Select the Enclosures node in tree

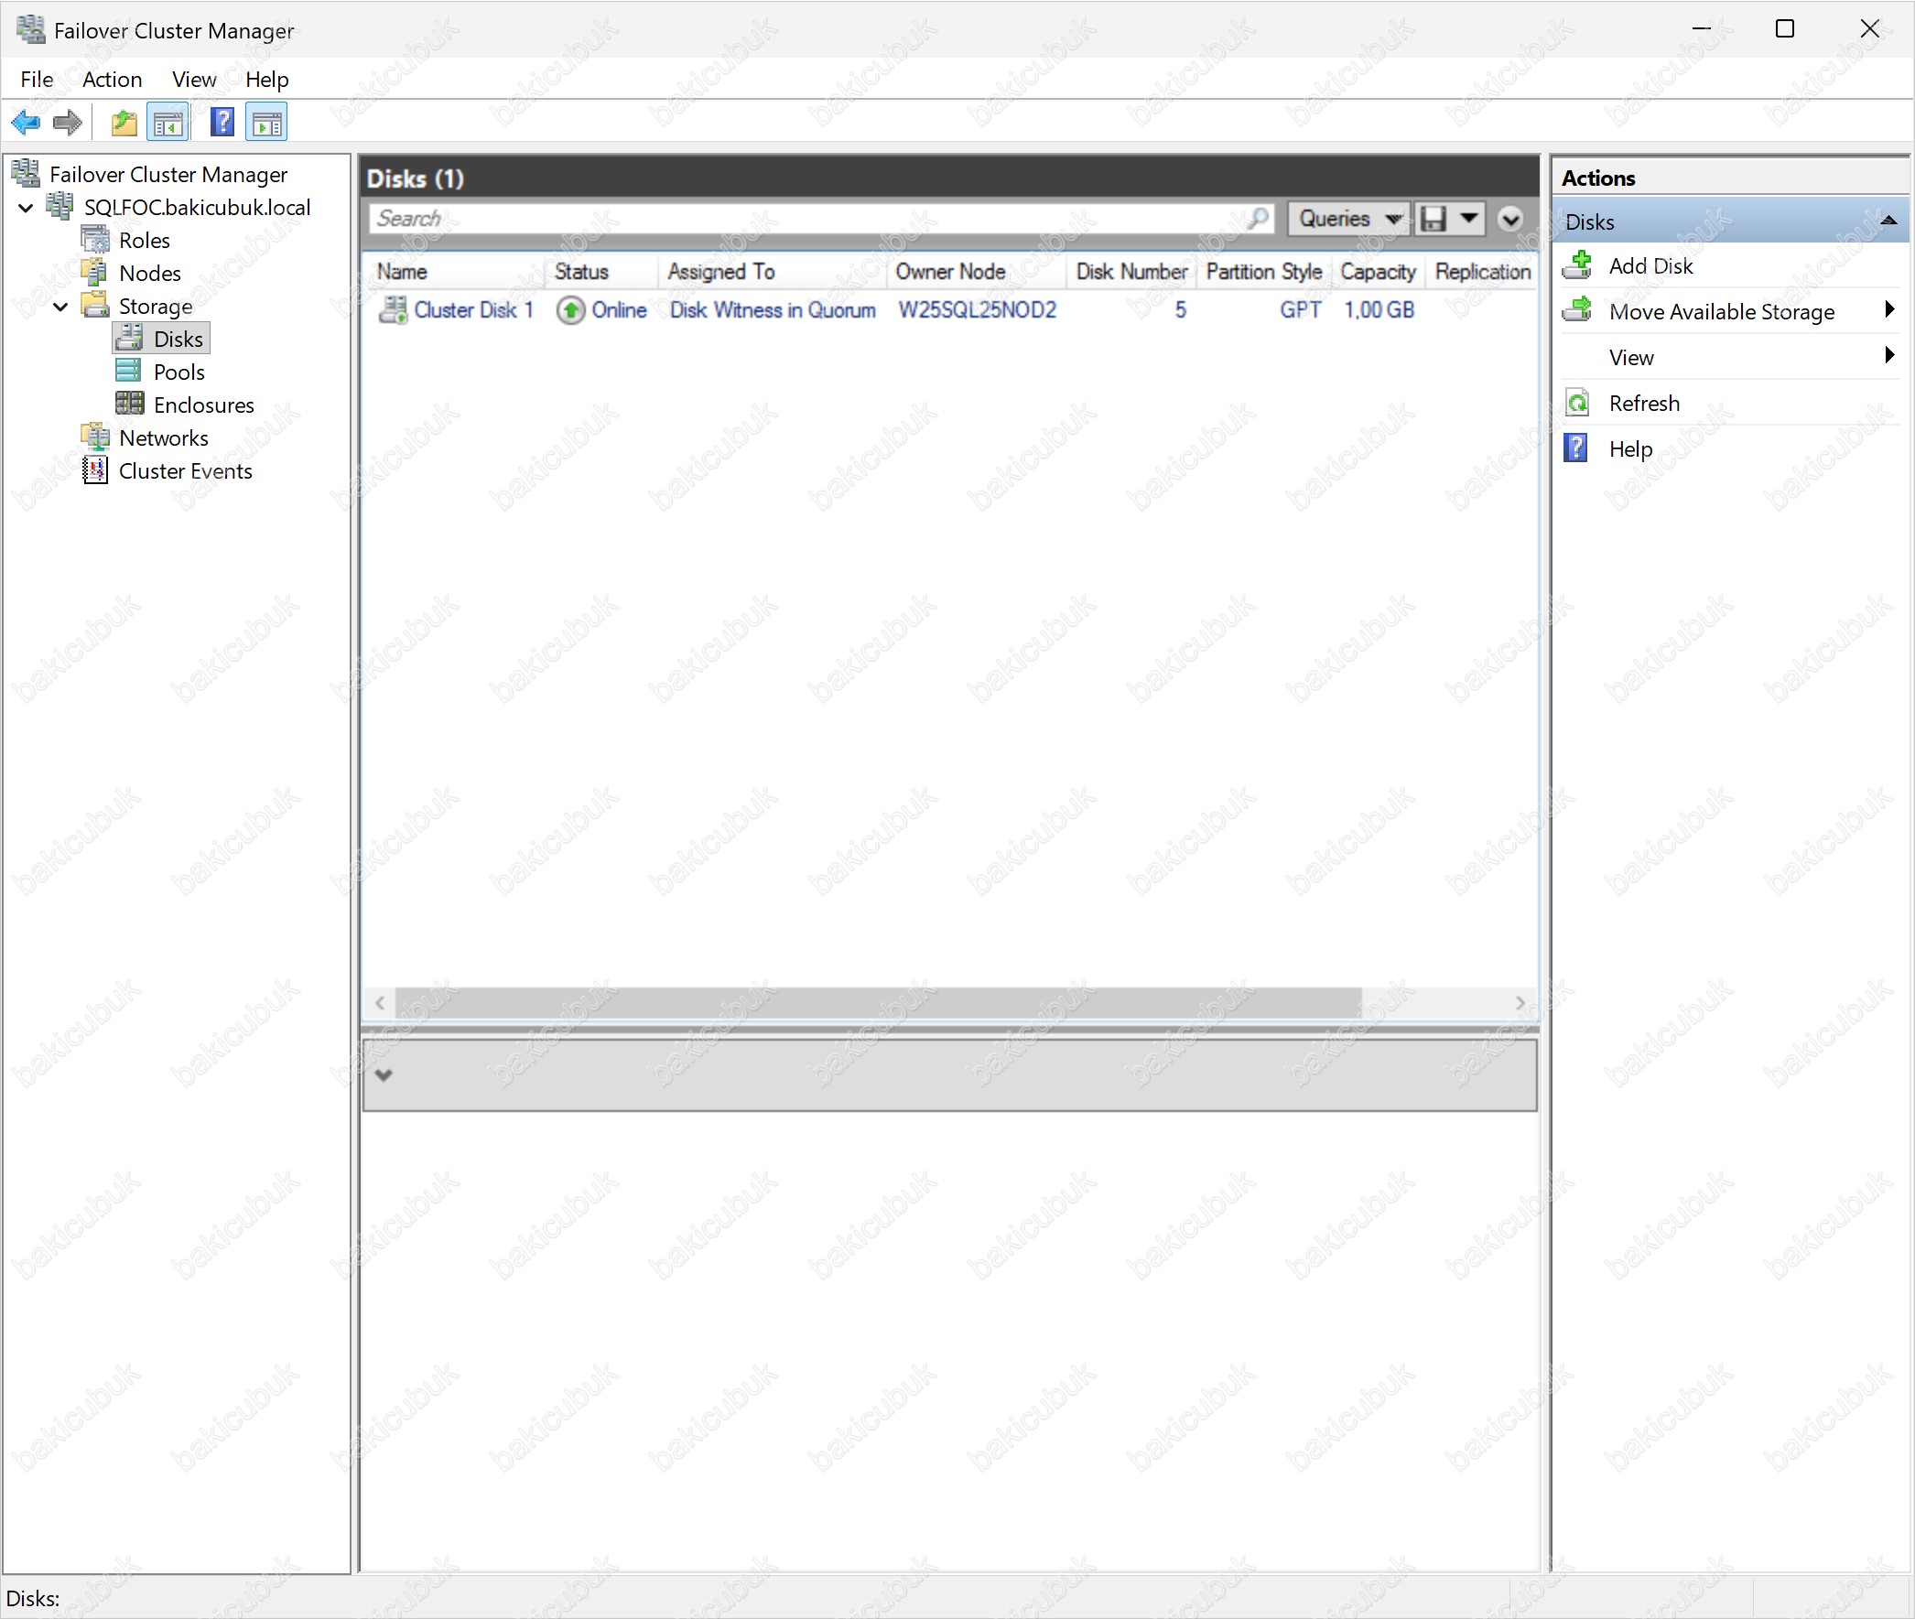click(203, 405)
